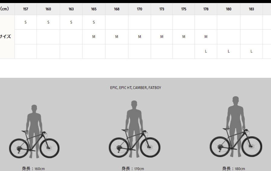
Task: Click the S cell under 165
Action: pos(94,22)
